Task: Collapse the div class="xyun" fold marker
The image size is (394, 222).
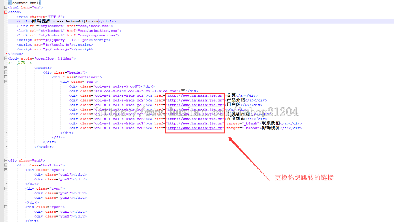Action: click(6, 207)
